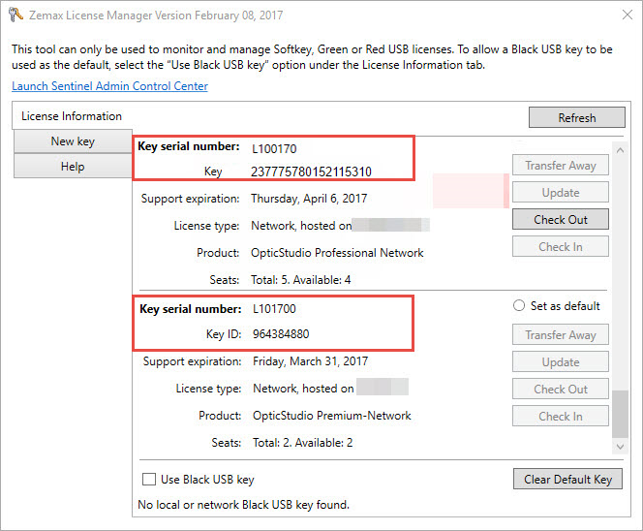643x531 pixels.
Task: Click the scrollbar up arrow
Action: [620, 150]
